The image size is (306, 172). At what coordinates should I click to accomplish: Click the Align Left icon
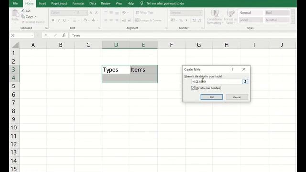point(106,20)
